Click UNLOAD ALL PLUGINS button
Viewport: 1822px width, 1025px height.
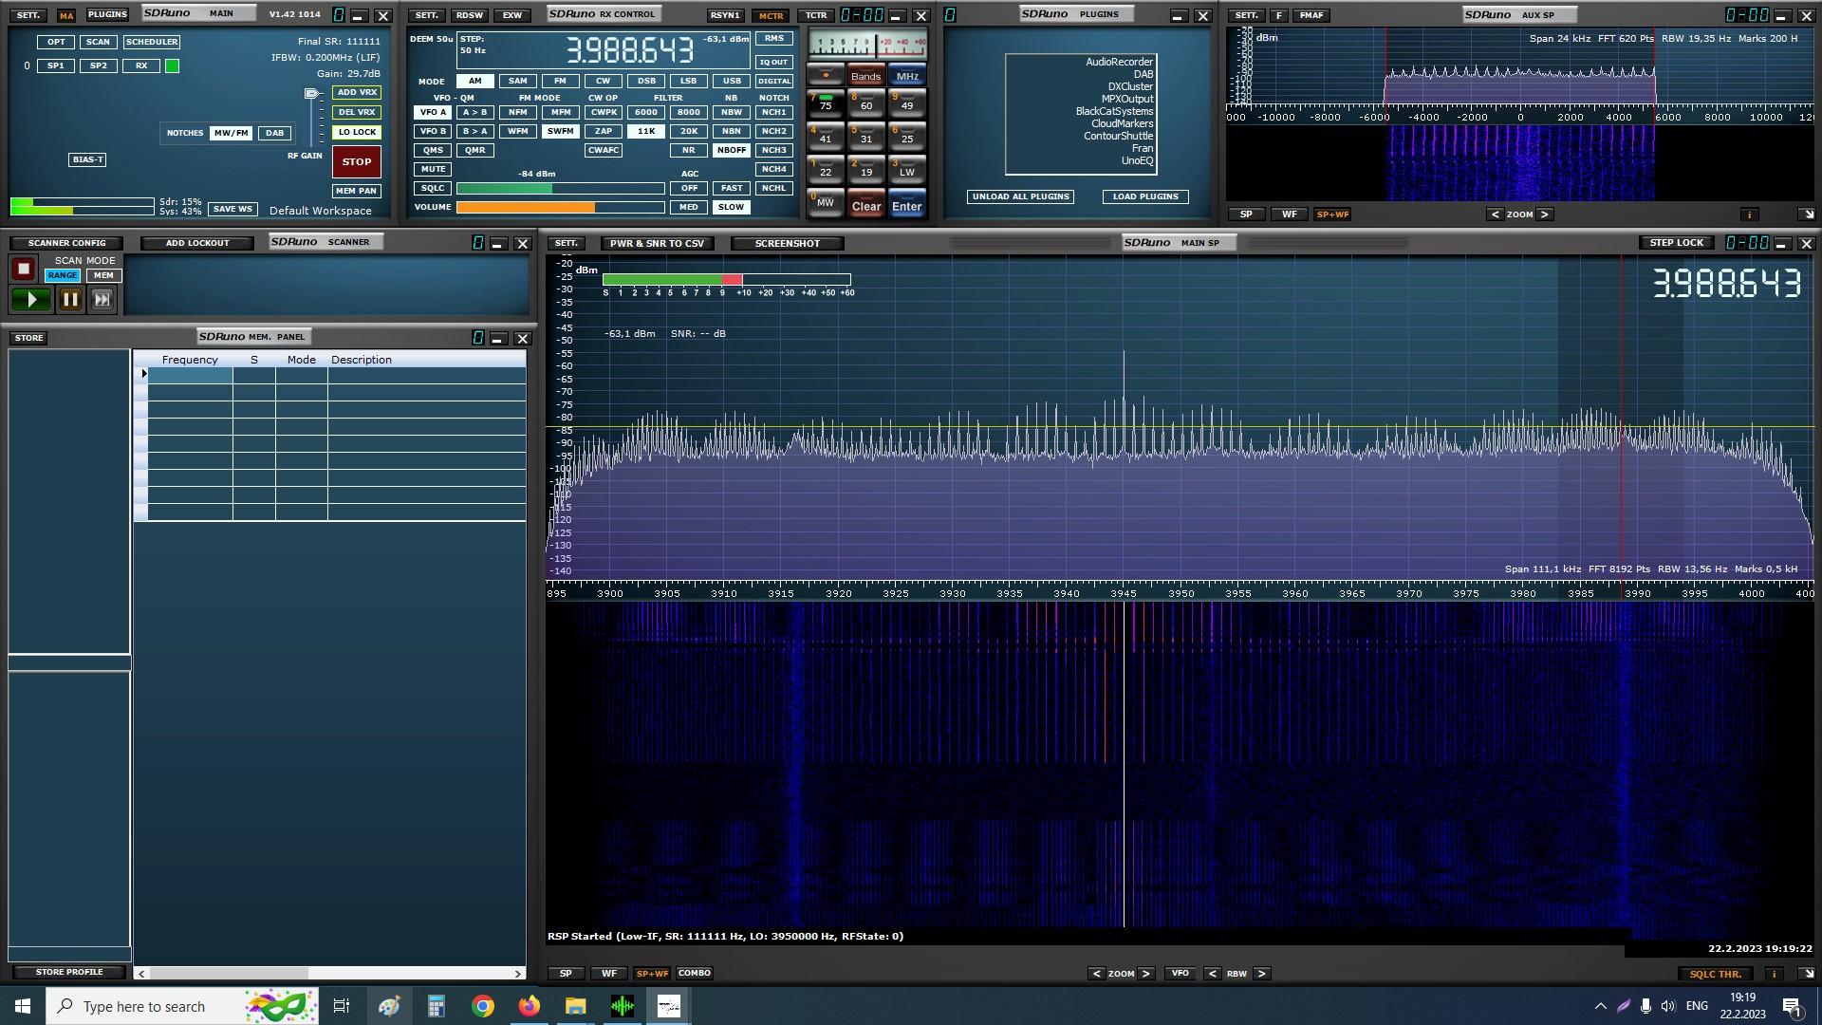pyautogui.click(x=1020, y=196)
